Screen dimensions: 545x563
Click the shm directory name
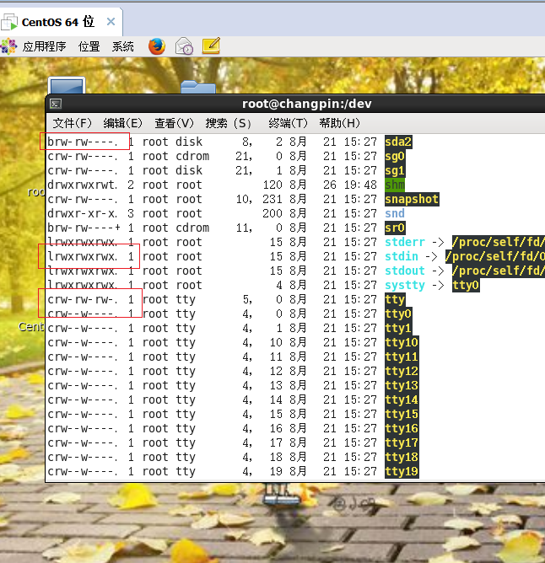coord(395,185)
